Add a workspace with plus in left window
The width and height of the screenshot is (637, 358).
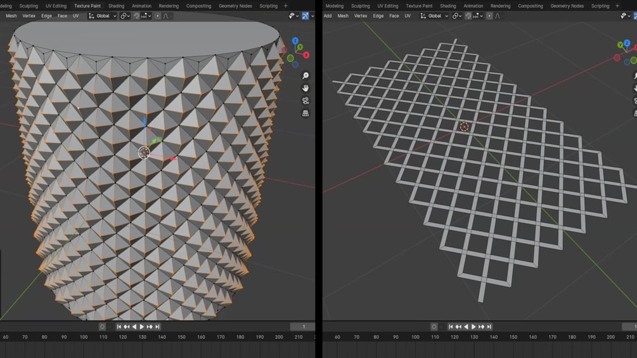click(286, 6)
